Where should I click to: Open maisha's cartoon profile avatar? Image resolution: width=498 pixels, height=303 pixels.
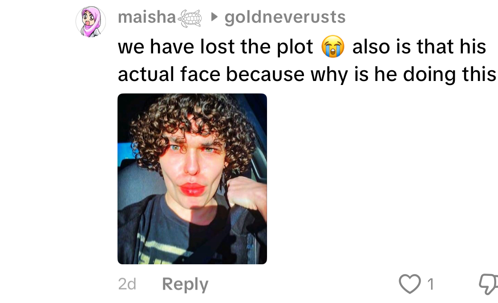pyautogui.click(x=90, y=22)
